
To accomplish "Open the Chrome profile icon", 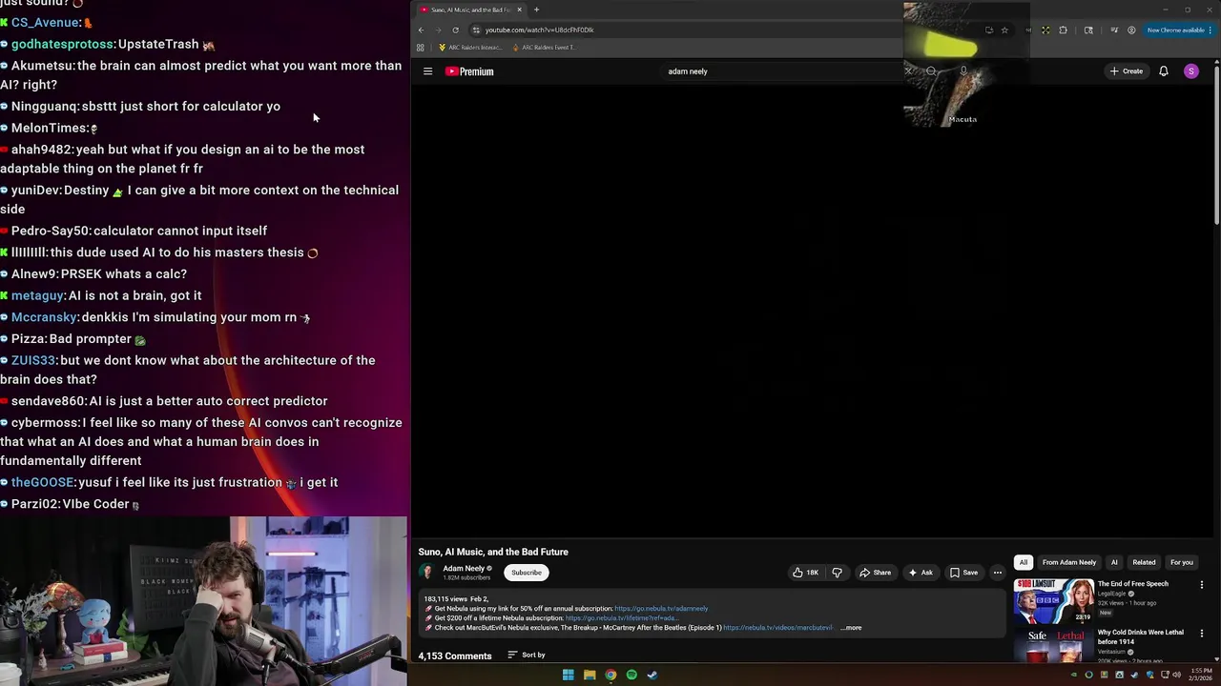I will (1131, 30).
